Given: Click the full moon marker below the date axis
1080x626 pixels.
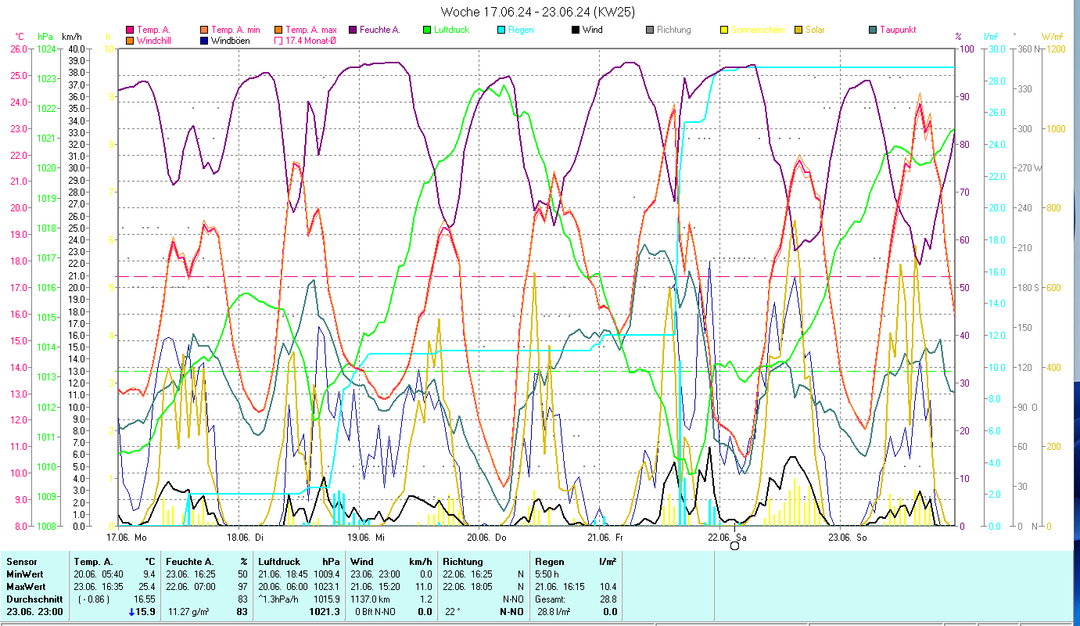Looking at the screenshot, I should (734, 546).
